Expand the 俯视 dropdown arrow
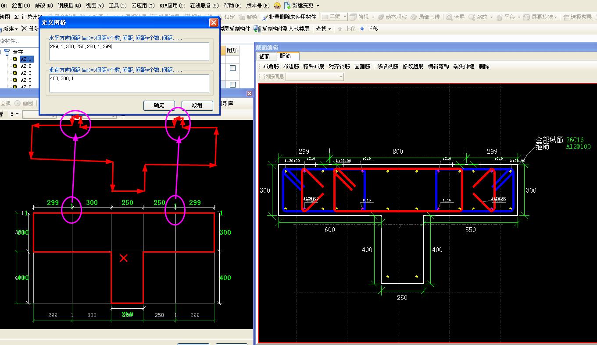597x345 pixels. [x=373, y=17]
